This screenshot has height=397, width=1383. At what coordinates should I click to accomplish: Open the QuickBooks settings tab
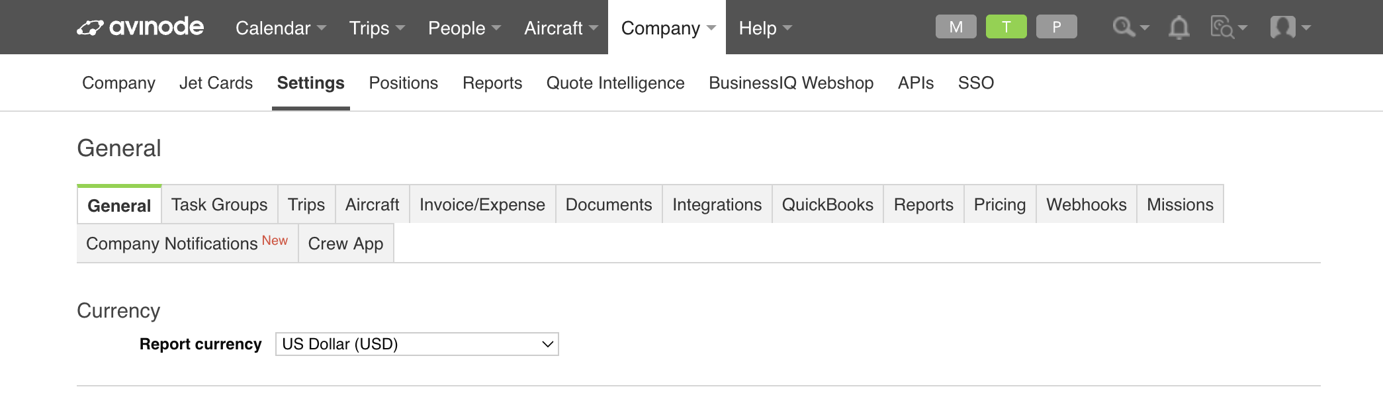point(827,204)
